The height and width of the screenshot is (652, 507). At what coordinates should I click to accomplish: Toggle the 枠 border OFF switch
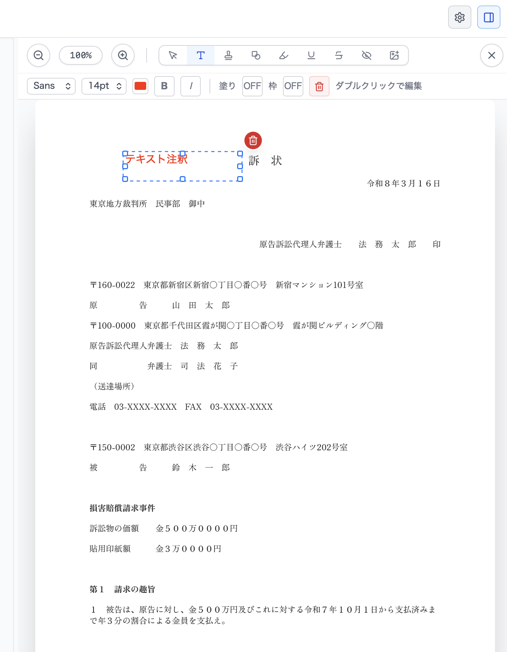coord(293,86)
